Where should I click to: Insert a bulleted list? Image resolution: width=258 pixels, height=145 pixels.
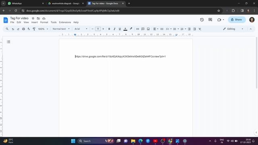[x=175, y=29]
